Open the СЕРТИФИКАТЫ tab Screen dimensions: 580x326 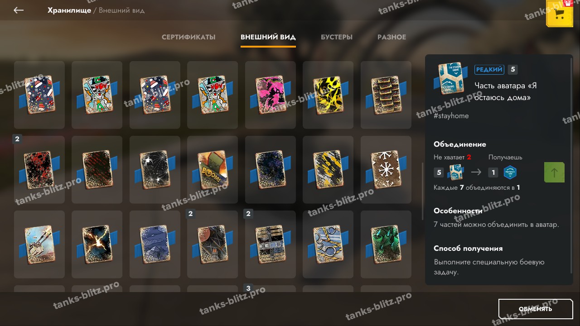[x=188, y=37]
